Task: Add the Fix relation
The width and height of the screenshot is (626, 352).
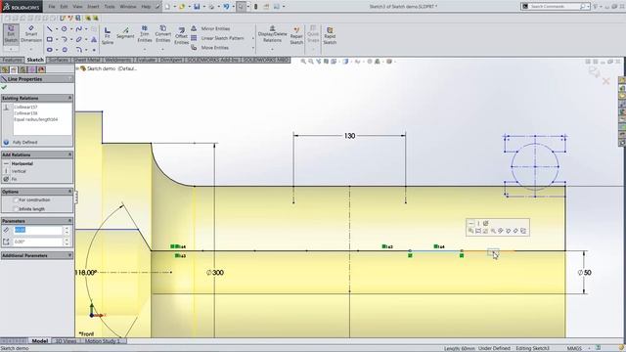Action: click(x=10, y=179)
